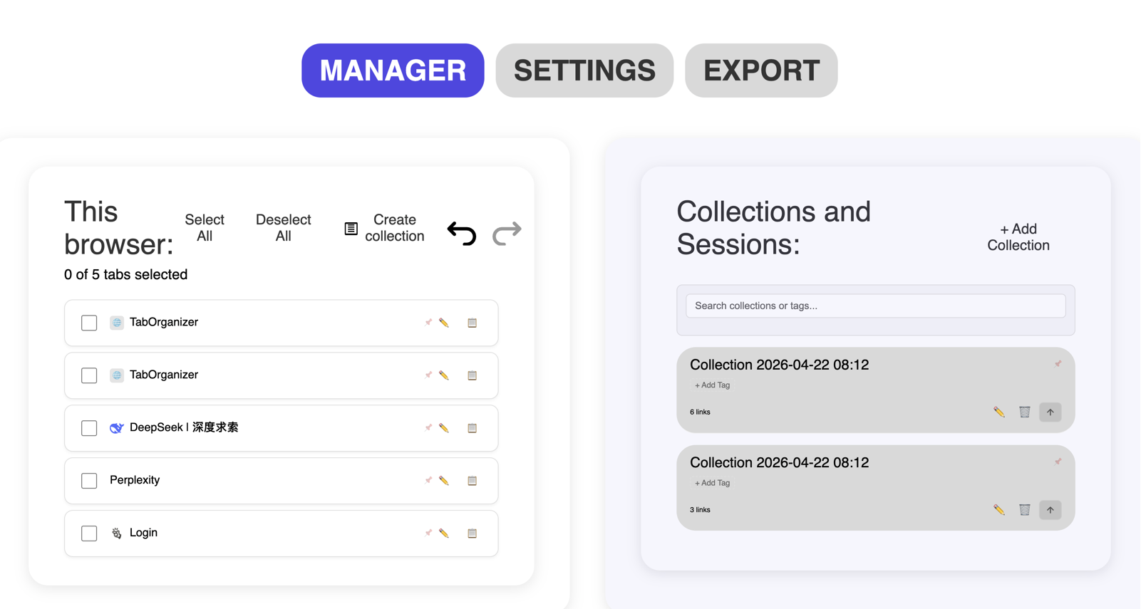Pin the collection with 6 links
This screenshot has height=609, width=1141.
pyautogui.click(x=1058, y=364)
